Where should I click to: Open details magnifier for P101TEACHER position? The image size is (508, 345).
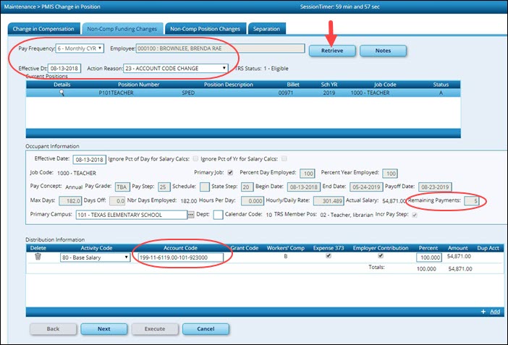coord(62,93)
